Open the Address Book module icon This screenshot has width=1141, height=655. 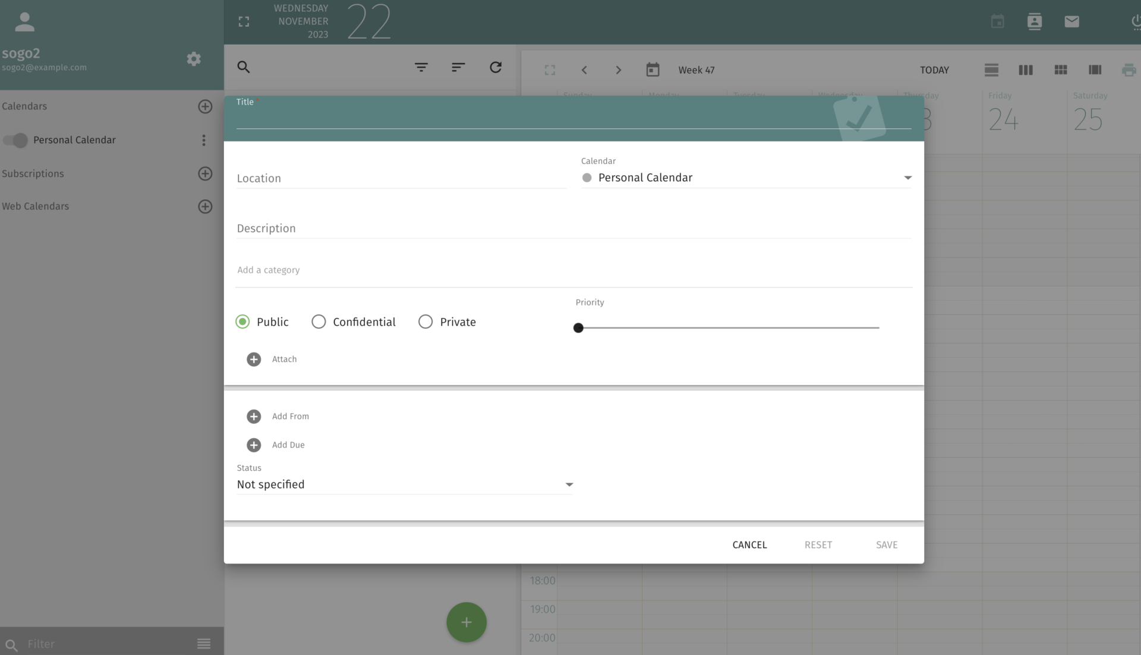tap(1035, 21)
